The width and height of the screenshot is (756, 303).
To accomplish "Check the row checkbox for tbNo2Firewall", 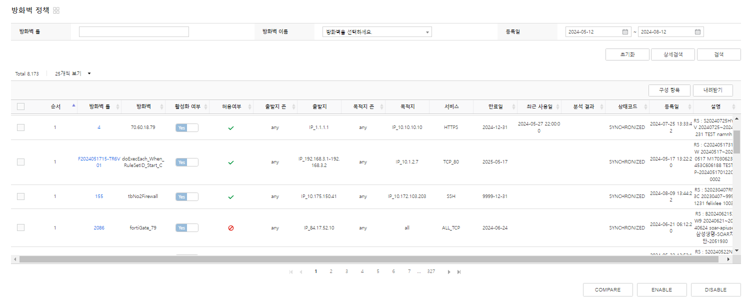I will pos(20,196).
